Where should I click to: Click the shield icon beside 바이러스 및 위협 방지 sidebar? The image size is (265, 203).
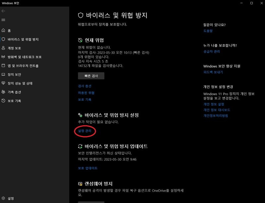point(3,39)
